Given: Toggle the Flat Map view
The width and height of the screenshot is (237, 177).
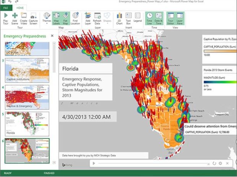Looking at the screenshot, I should tap(65, 18).
